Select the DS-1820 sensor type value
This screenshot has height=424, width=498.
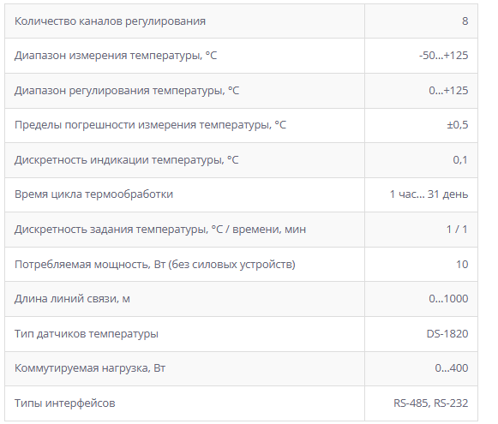447,334
